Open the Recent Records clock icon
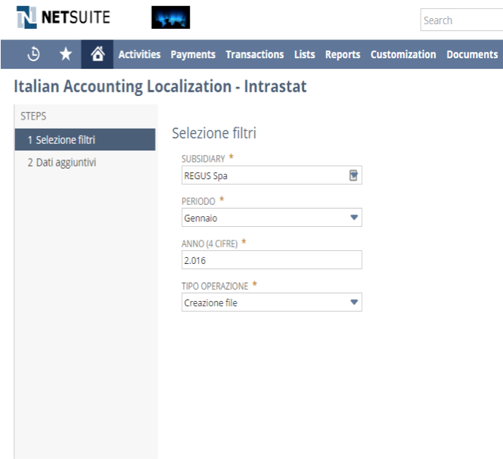The height and width of the screenshot is (459, 503). pyautogui.click(x=33, y=54)
